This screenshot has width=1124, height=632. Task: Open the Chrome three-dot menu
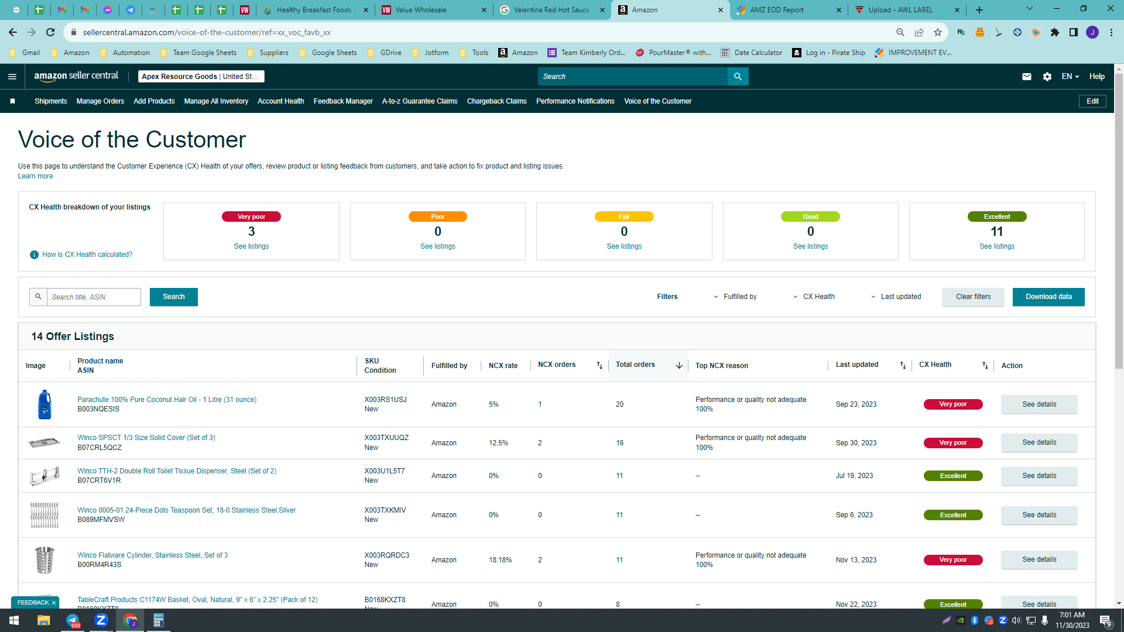click(x=1111, y=32)
